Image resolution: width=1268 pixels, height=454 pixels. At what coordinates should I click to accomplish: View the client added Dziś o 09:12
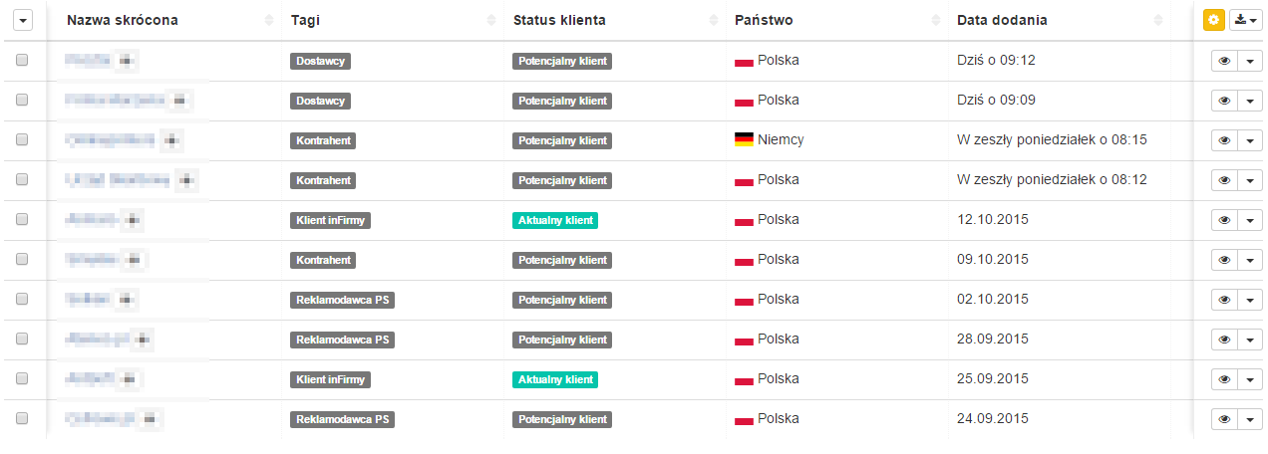pyautogui.click(x=1224, y=61)
